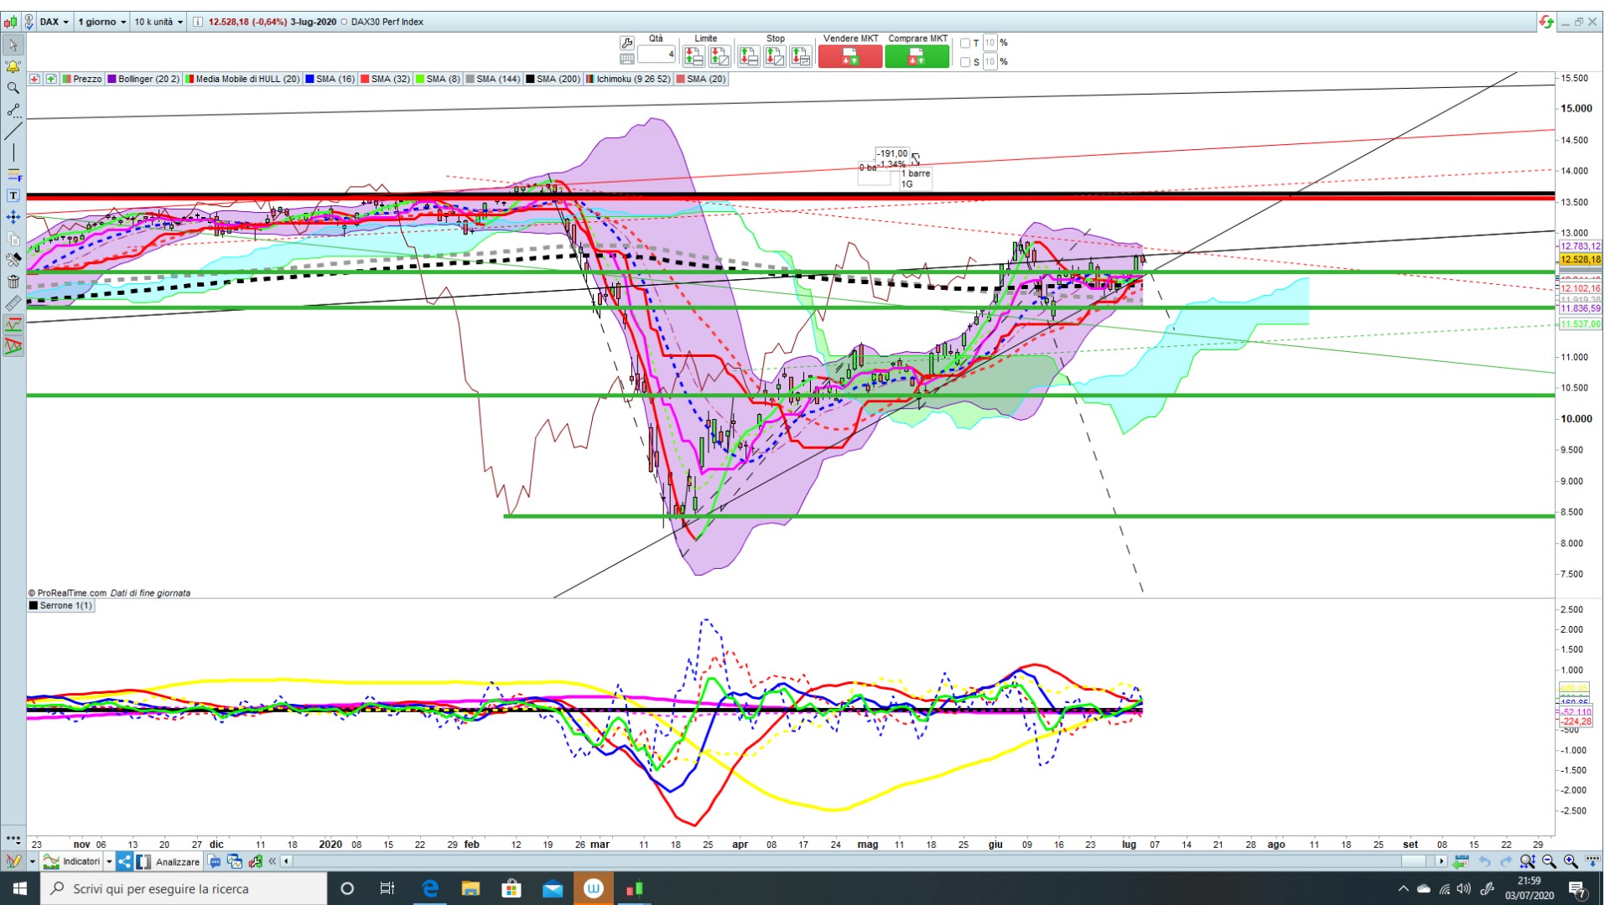Click the second Limite order button
Image resolution: width=1610 pixels, height=905 pixels.
click(x=719, y=56)
